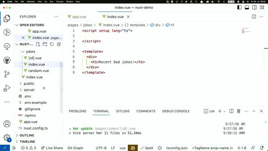The image size is (268, 151).
Task: Click New Folder icon in explorer header
Action: 45,44
